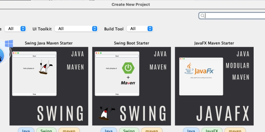Click the maven tag under JavaFX Maven Starter
Viewport: 265px width, 132px height.
click(x=235, y=130)
